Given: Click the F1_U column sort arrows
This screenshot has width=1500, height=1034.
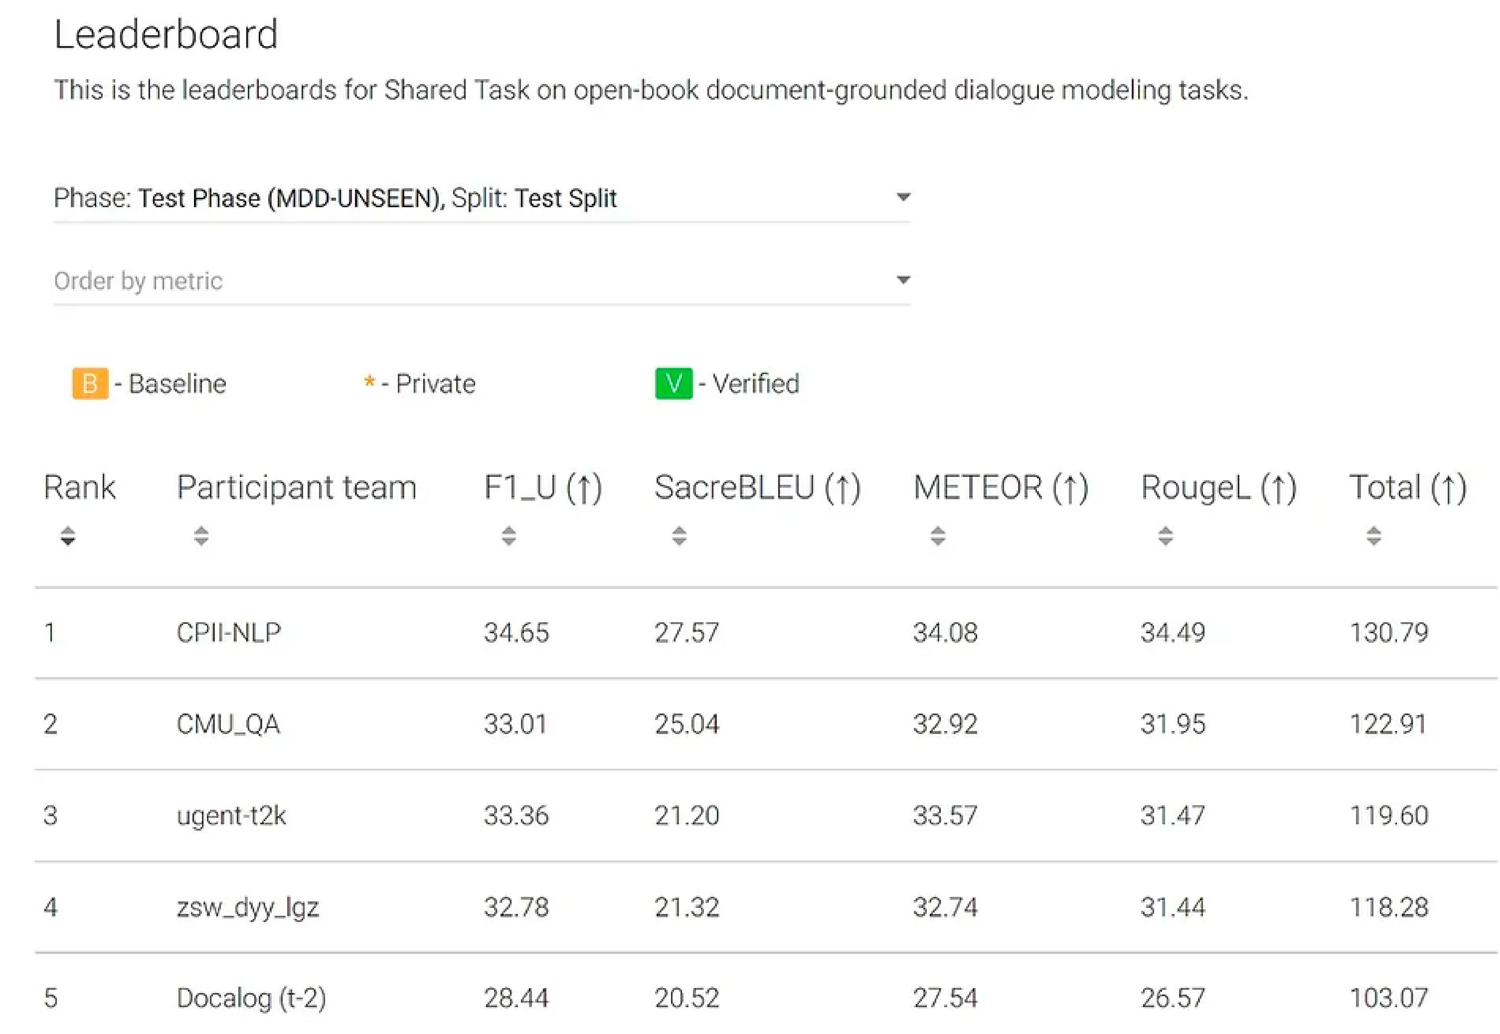Looking at the screenshot, I should 508,536.
